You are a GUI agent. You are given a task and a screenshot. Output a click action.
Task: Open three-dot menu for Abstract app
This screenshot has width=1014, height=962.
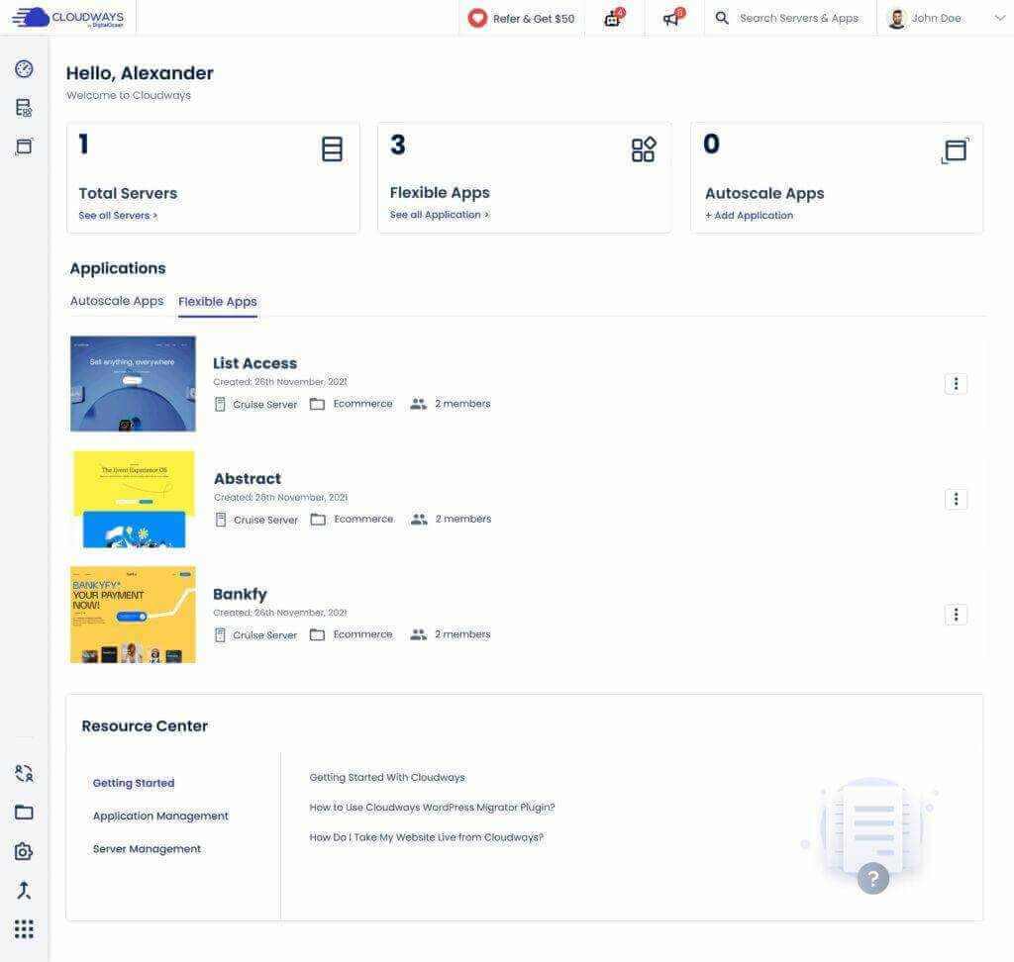tap(955, 500)
